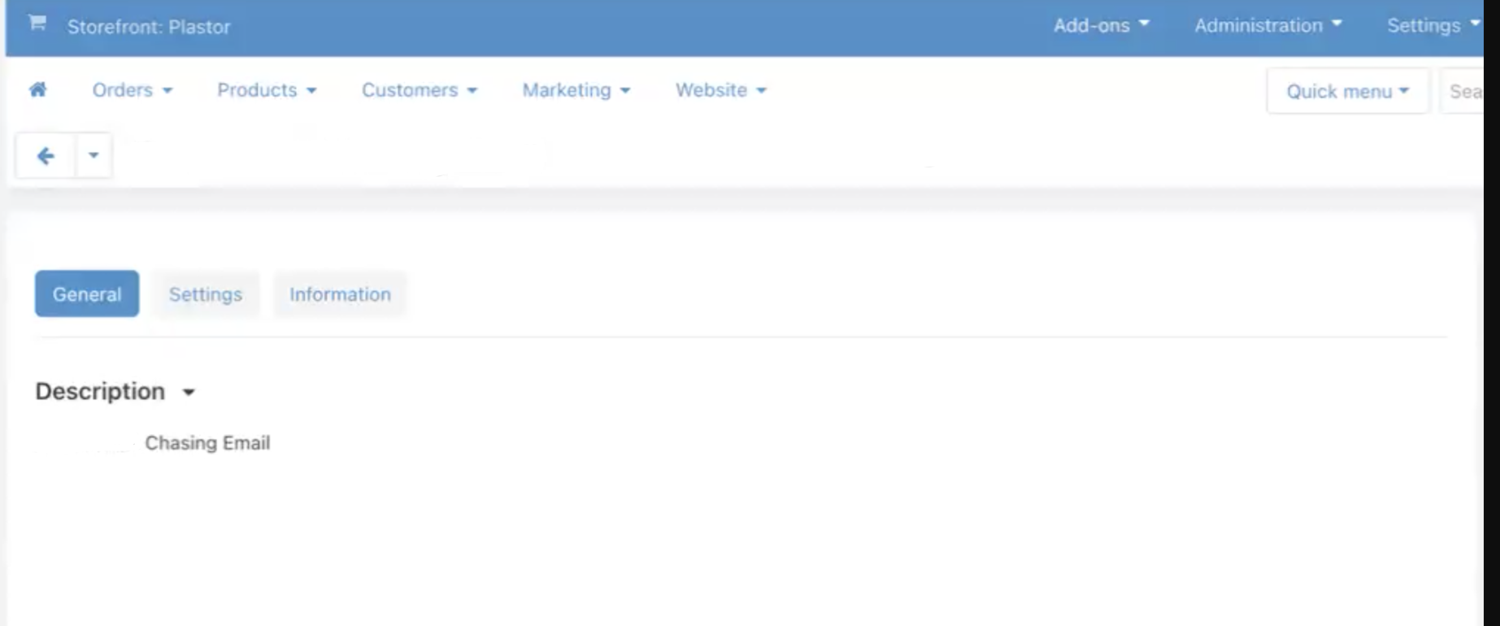Select the General tab
The width and height of the screenshot is (1500, 626).
(87, 294)
